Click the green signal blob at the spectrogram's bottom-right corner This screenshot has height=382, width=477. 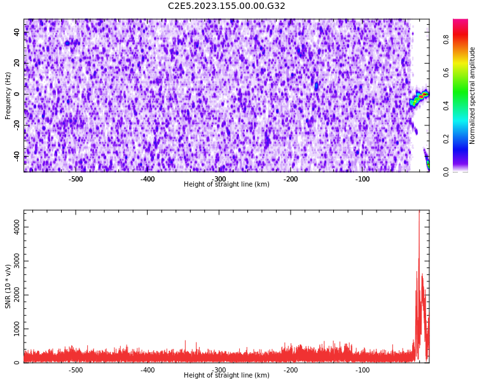pos(428,164)
